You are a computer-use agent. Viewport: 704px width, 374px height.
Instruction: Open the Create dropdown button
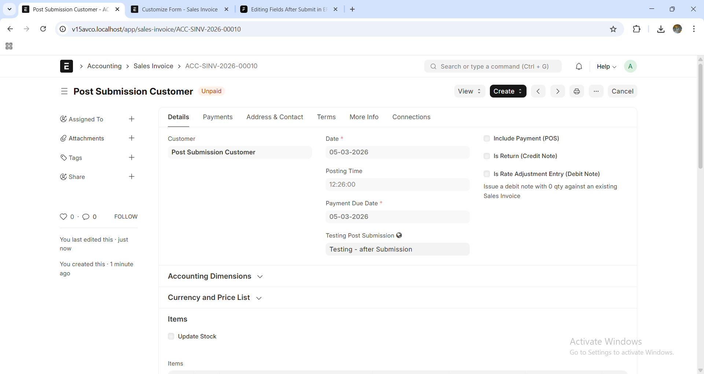coord(508,91)
